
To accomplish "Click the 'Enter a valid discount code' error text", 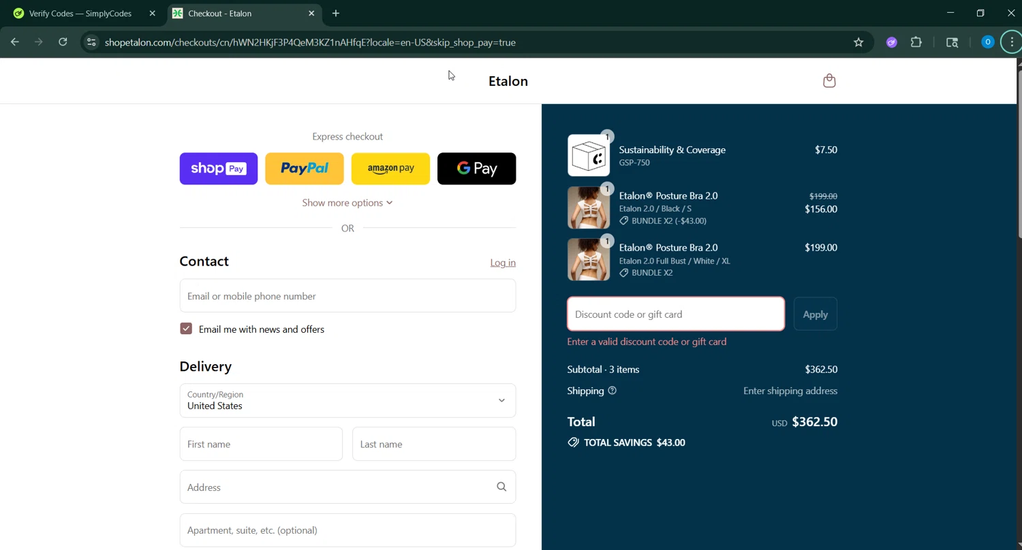I will [647, 342].
